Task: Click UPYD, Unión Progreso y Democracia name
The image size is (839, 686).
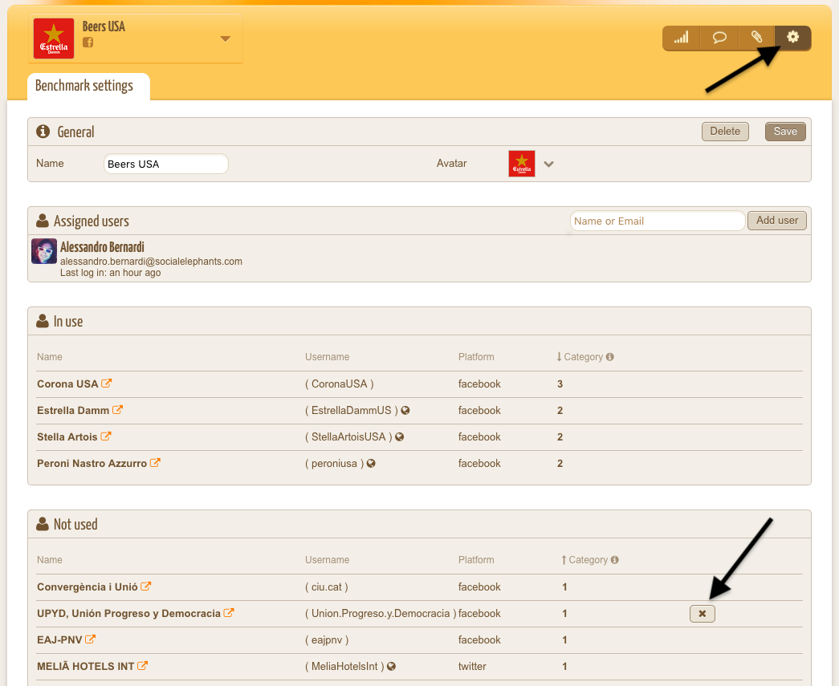Action: click(128, 613)
